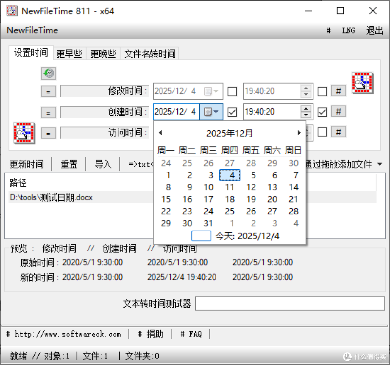Open the softwareok.com website link

pos(64,334)
